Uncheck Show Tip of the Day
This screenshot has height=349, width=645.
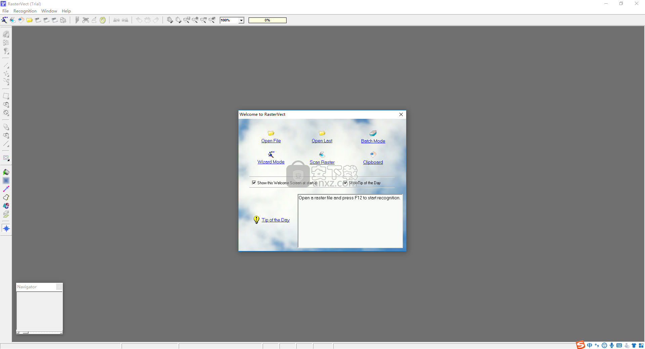point(345,183)
